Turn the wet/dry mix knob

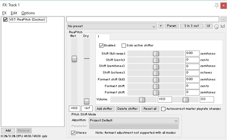[216, 26]
